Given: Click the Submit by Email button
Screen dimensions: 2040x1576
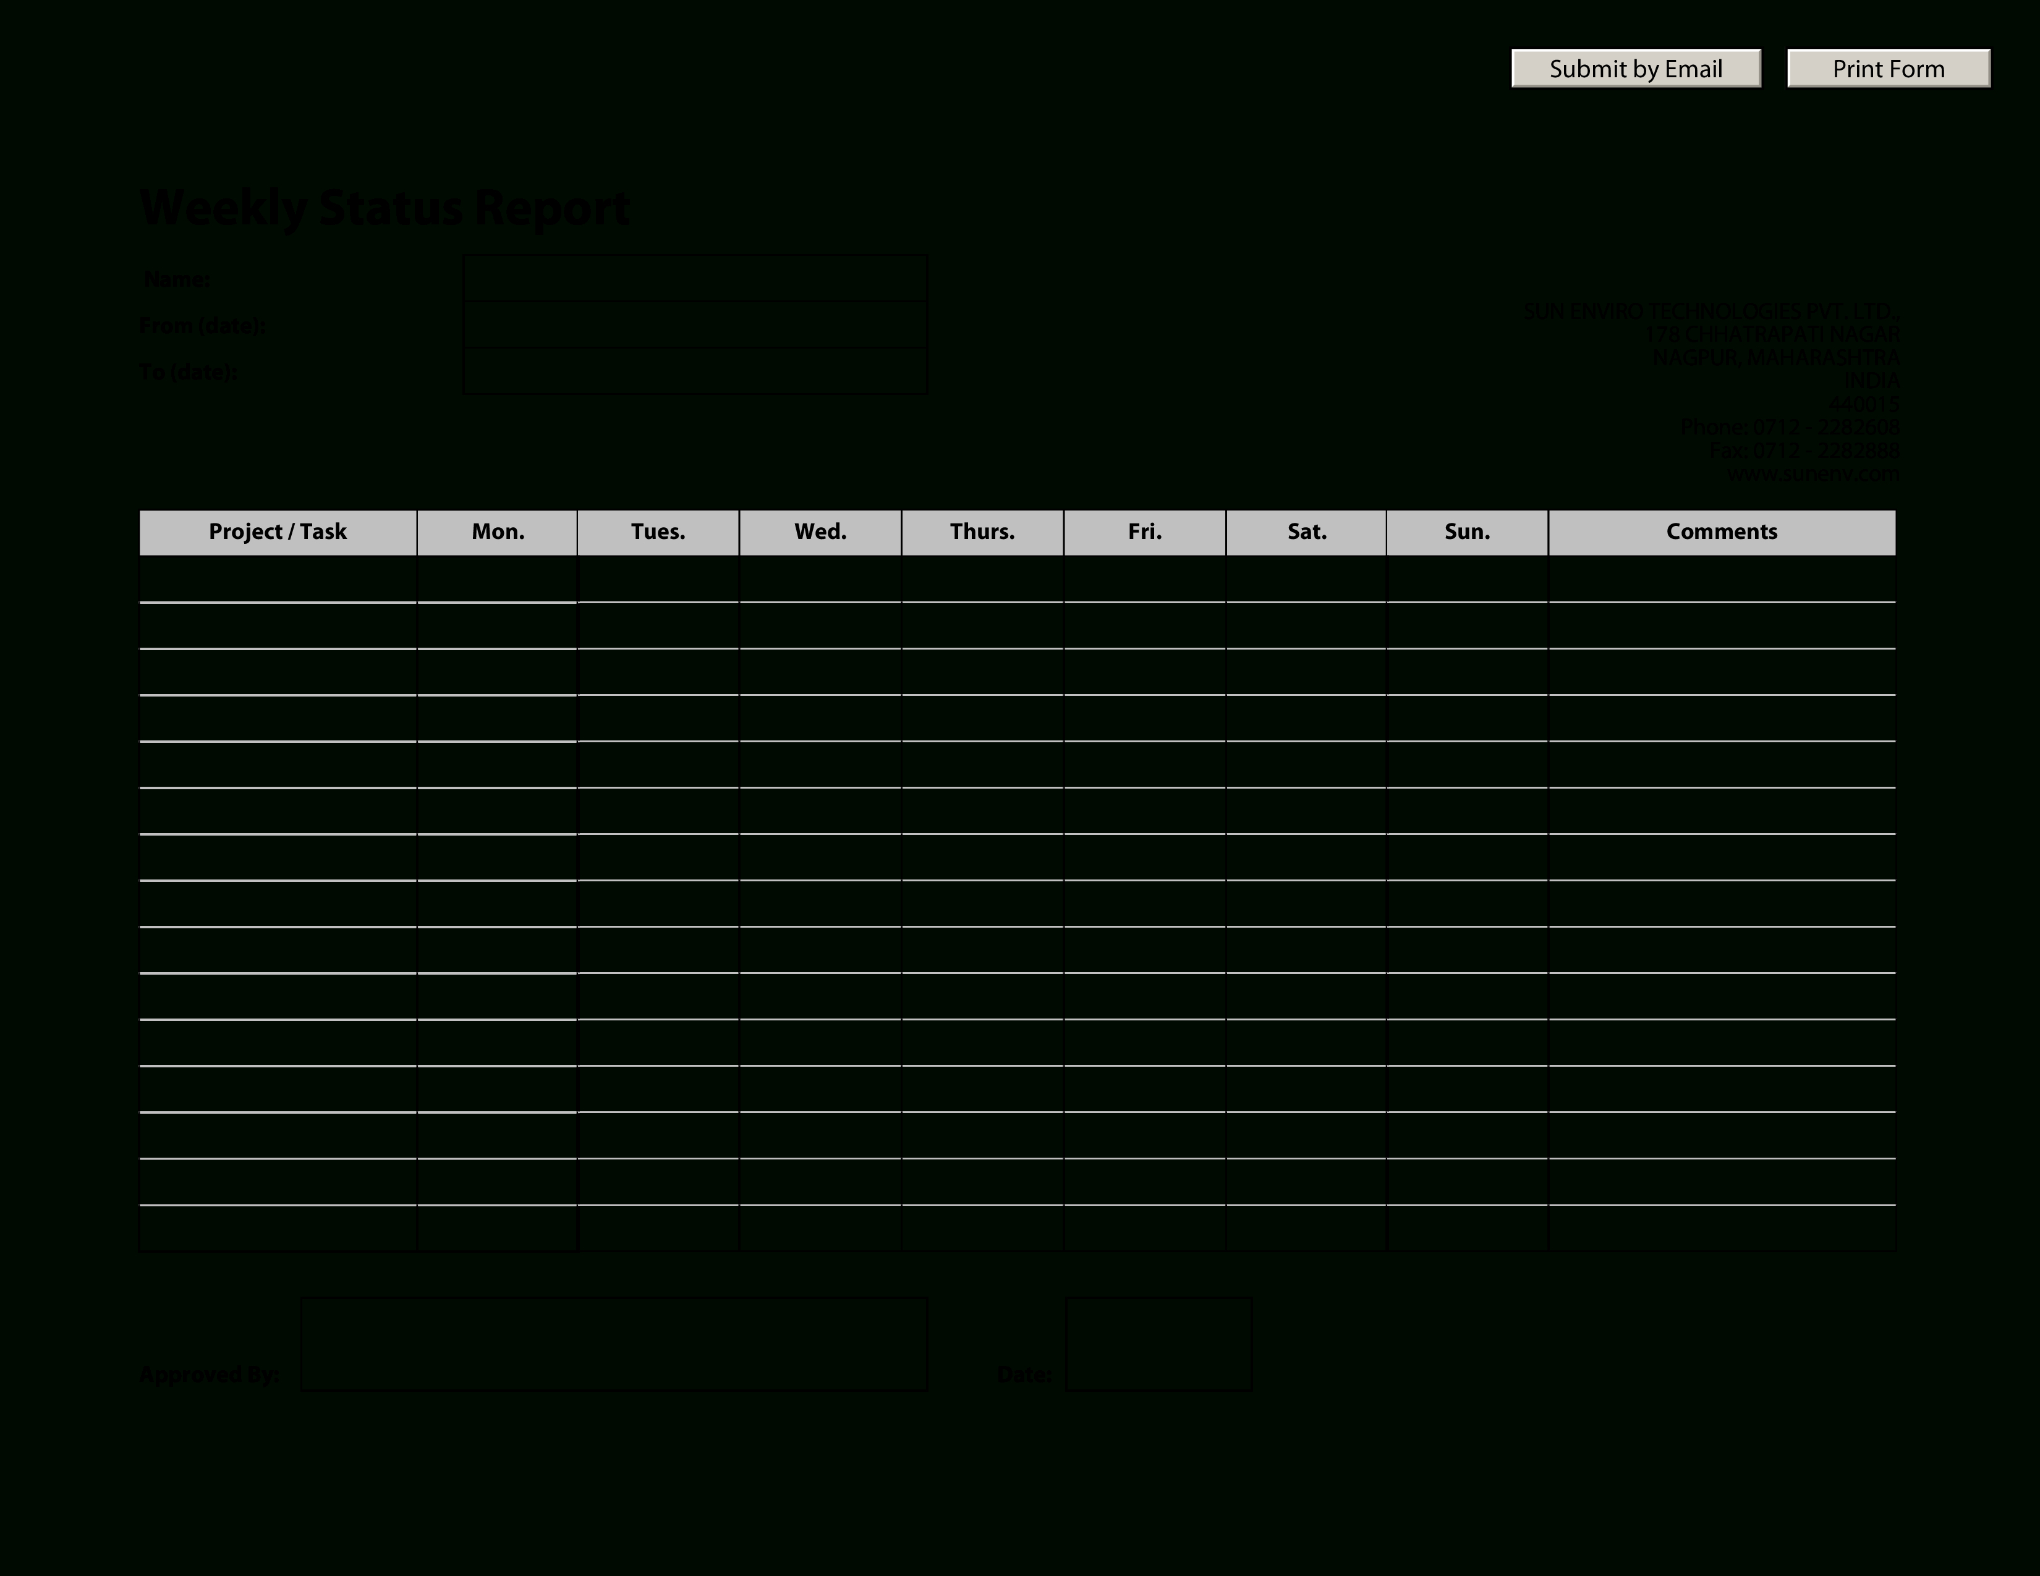Looking at the screenshot, I should 1634,69.
